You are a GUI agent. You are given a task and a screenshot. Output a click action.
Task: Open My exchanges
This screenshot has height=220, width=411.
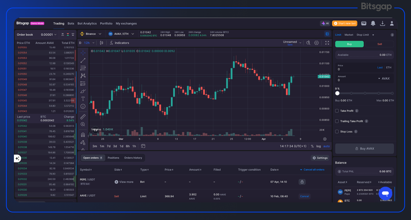(x=126, y=23)
